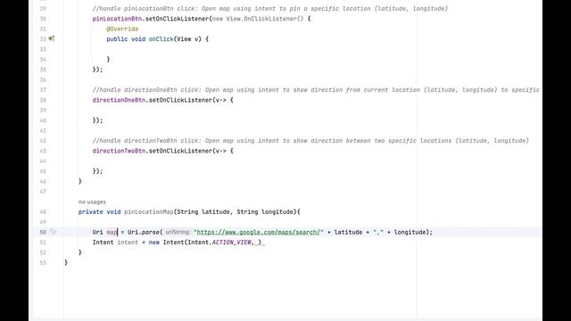This screenshot has width=571, height=321.
Task: Click the pinLocationBtn comment on line 29
Action: click(x=269, y=8)
